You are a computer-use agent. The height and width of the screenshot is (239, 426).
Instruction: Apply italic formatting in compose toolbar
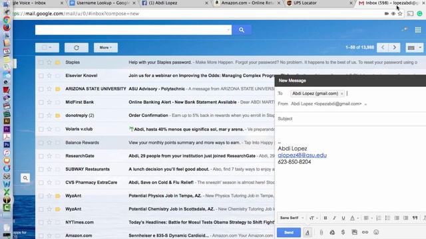click(x=334, y=218)
